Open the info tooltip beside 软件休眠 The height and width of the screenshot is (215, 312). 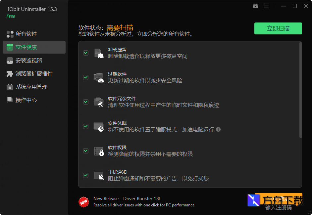click(218, 130)
